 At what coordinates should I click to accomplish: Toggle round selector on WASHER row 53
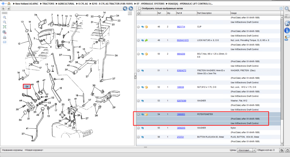coord(138,101)
